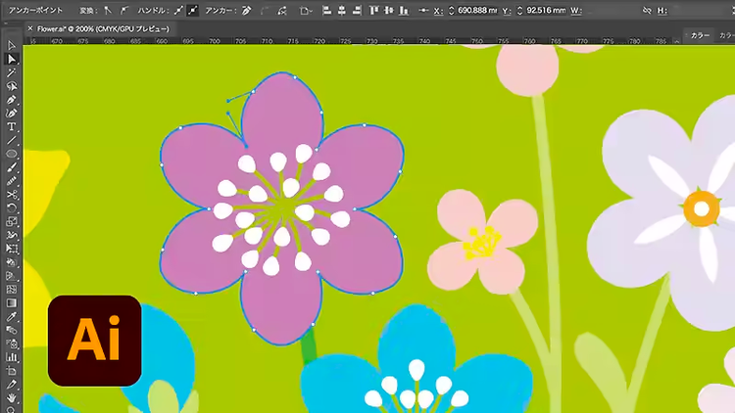The image size is (735, 413).
Task: Open the corner options dropdown
Action: coord(307,9)
